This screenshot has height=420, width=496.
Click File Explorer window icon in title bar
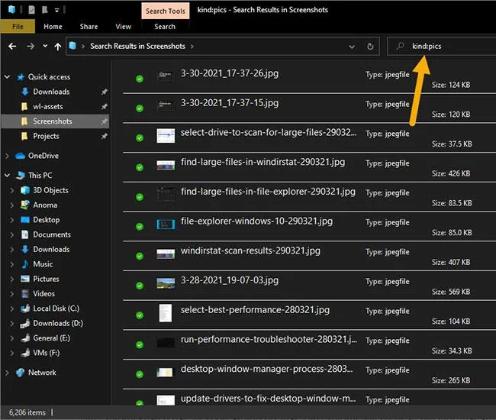point(11,9)
